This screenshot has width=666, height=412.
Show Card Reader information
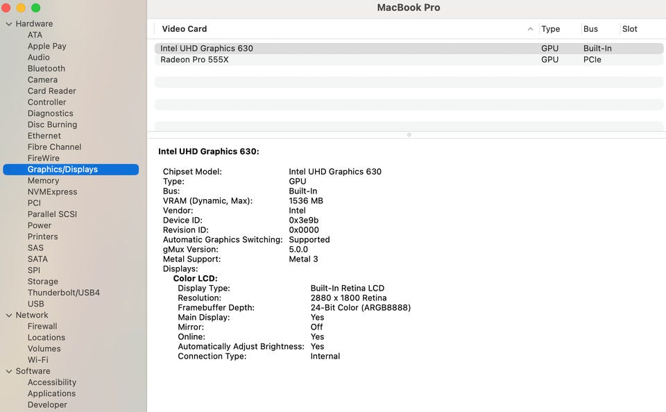coord(52,91)
